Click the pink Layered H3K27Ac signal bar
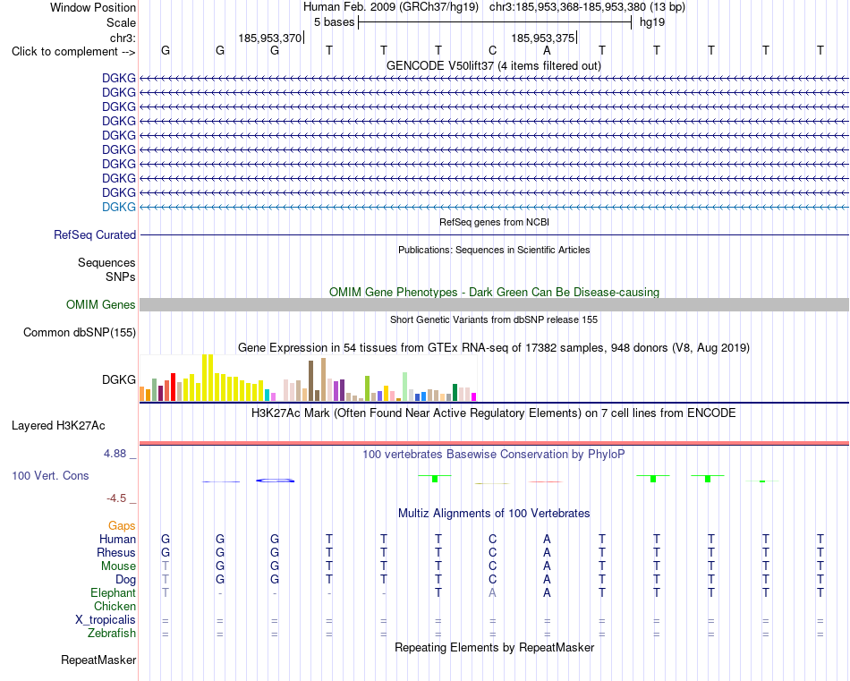The height and width of the screenshot is (681, 850). (x=495, y=443)
